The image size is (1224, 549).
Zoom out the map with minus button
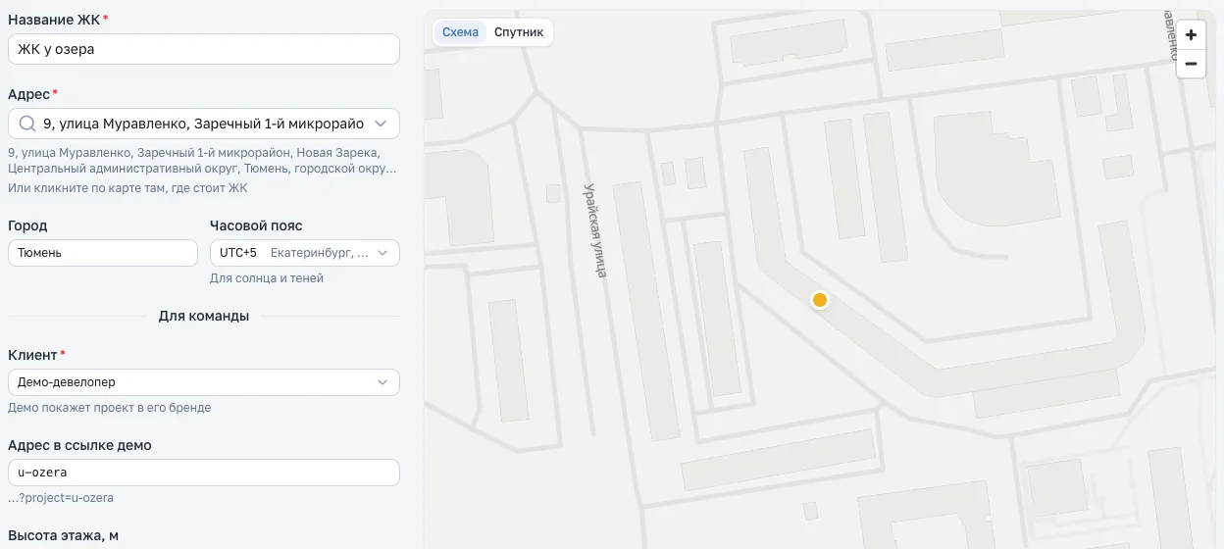coord(1191,64)
